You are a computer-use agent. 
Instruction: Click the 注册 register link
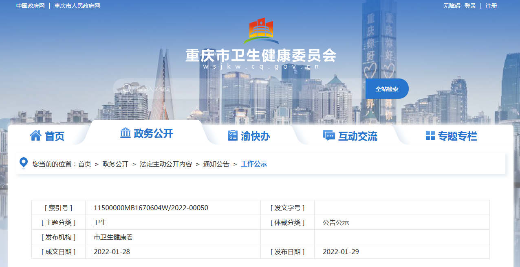click(491, 6)
